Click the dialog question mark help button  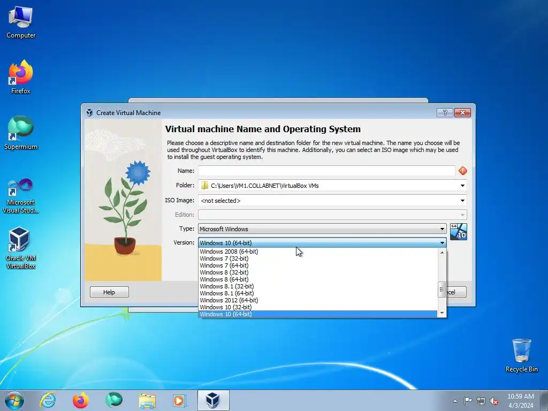[x=445, y=112]
